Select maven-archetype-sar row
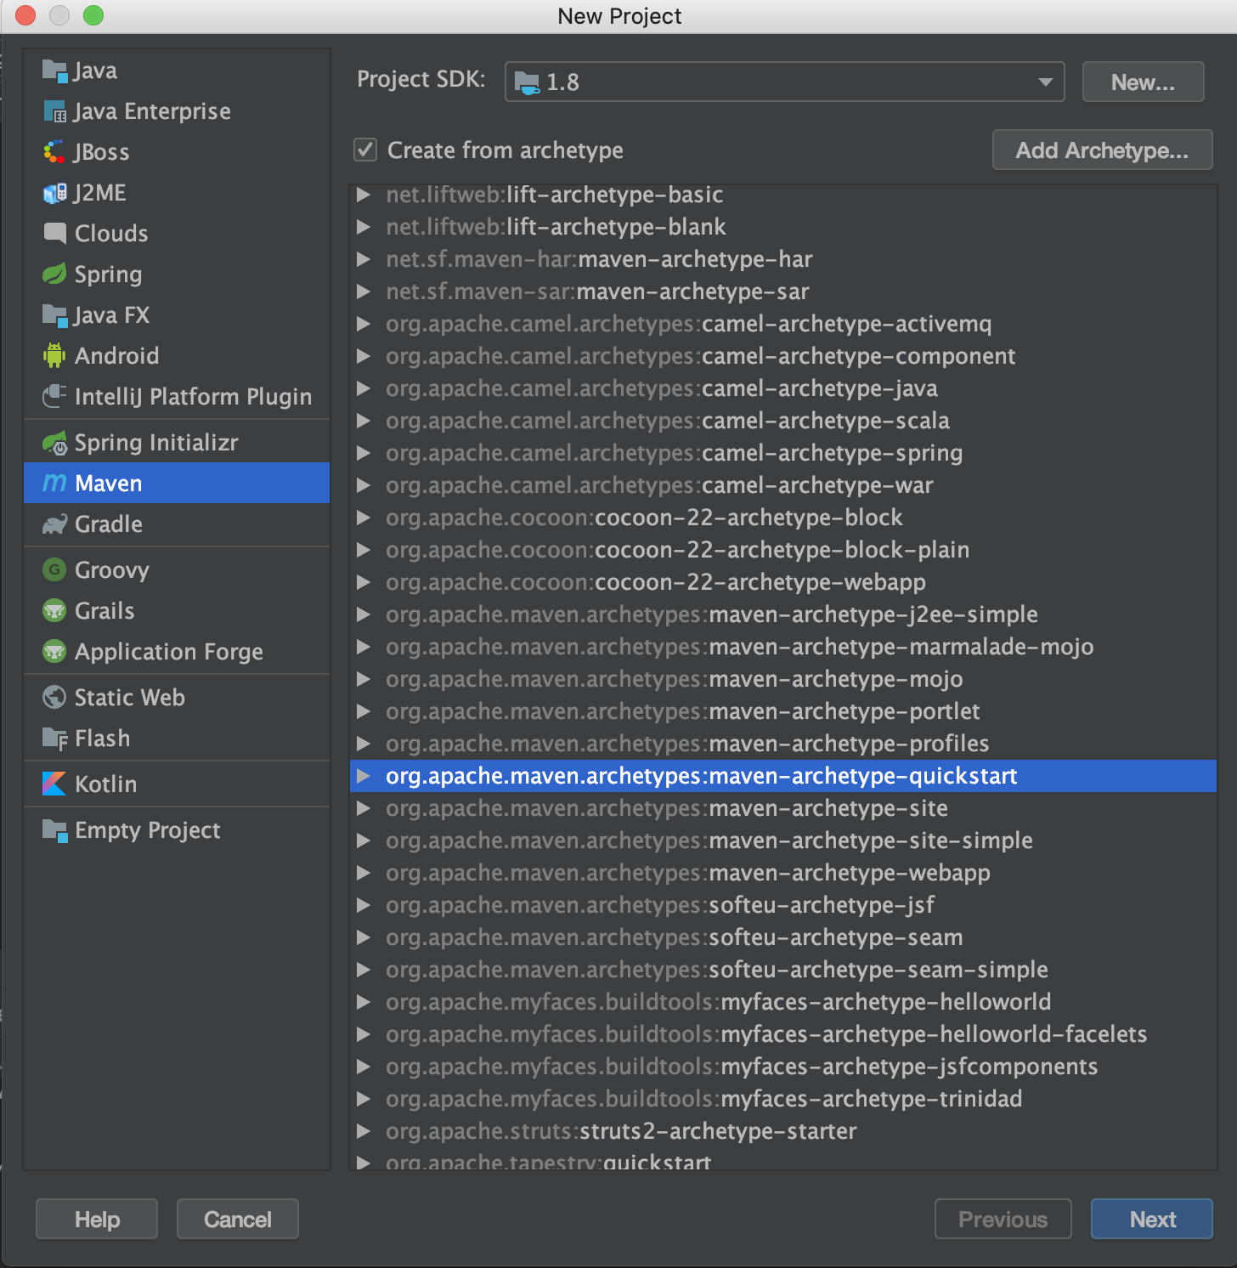This screenshot has width=1237, height=1268. click(x=783, y=291)
